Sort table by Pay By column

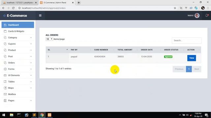point(80,50)
